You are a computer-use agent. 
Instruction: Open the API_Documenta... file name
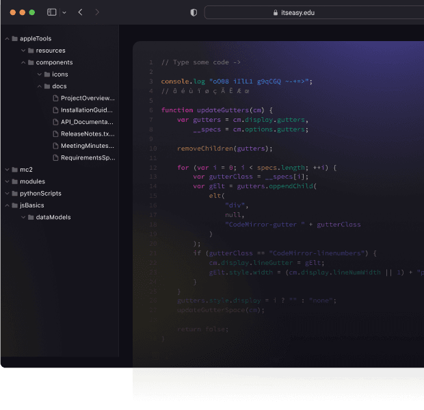[87, 122]
